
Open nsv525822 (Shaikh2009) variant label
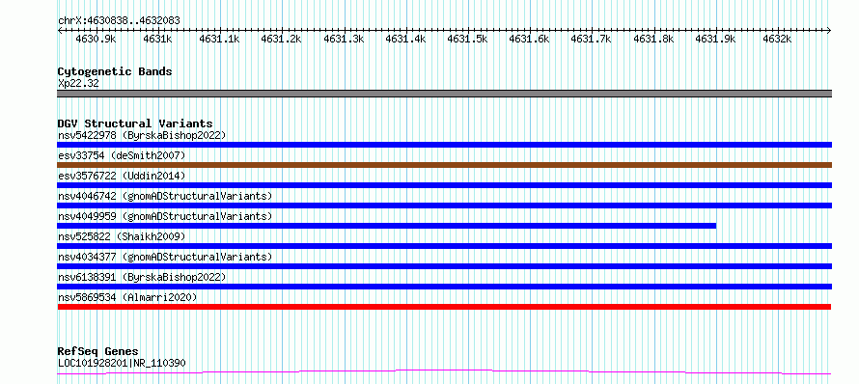click(x=122, y=236)
